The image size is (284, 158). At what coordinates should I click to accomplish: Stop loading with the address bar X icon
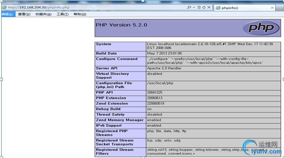[209, 7]
